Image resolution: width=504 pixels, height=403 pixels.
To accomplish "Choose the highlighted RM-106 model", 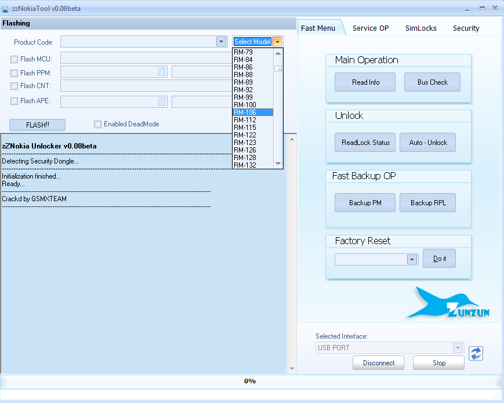I will [253, 112].
